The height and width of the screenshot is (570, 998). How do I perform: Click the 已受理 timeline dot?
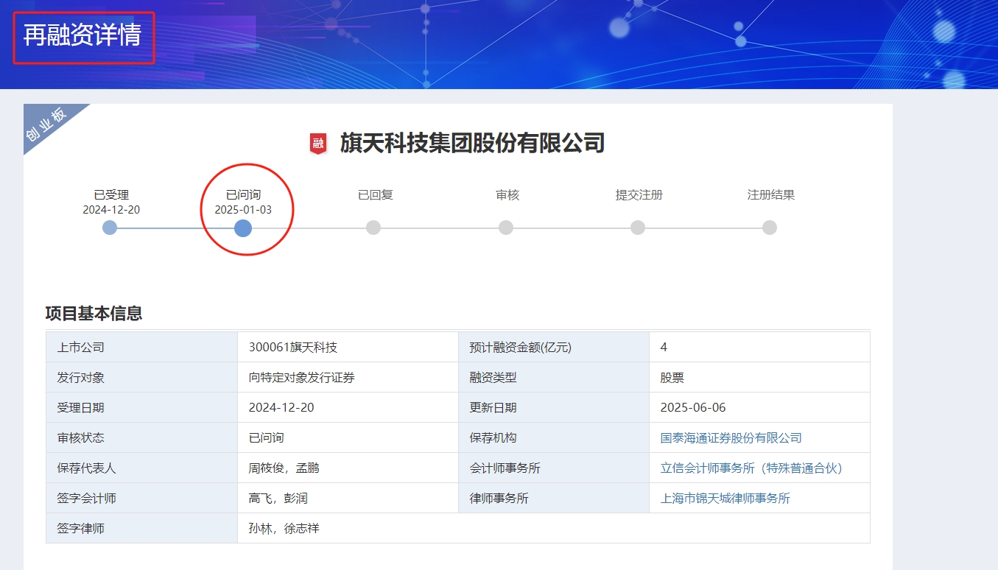110,228
